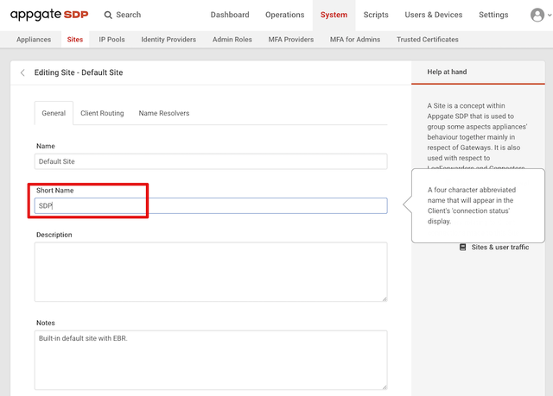Screen dimensions: 553x396
Task: Open the user account avatar menu
Action: pos(537,15)
